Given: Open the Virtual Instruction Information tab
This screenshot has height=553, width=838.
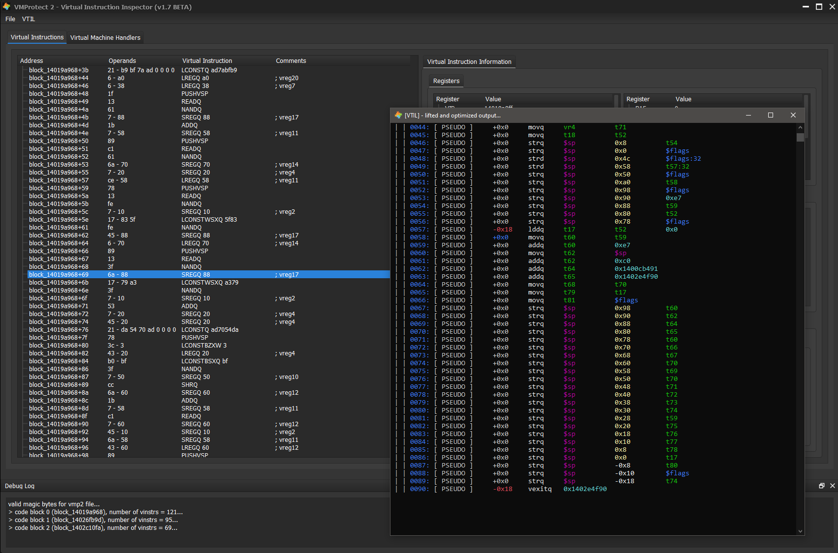Looking at the screenshot, I should [469, 62].
